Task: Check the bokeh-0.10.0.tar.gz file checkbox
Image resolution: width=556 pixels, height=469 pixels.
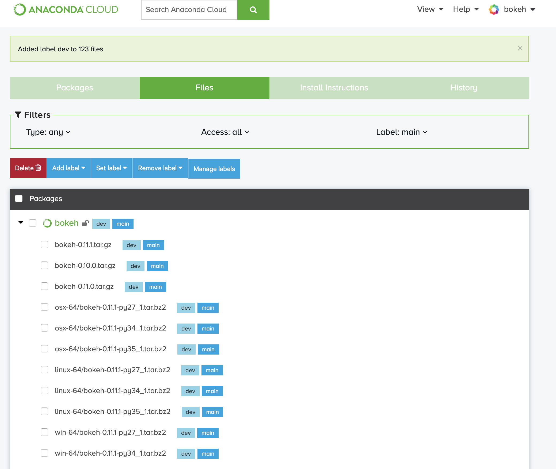Action: 44,265
